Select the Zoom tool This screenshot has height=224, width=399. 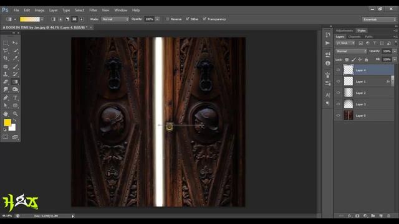tap(15, 114)
